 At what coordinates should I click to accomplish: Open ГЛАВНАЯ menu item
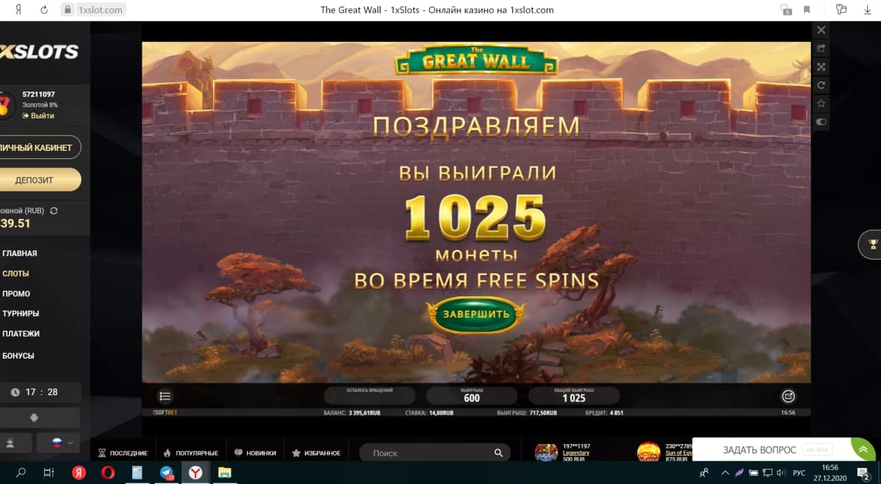pos(19,253)
